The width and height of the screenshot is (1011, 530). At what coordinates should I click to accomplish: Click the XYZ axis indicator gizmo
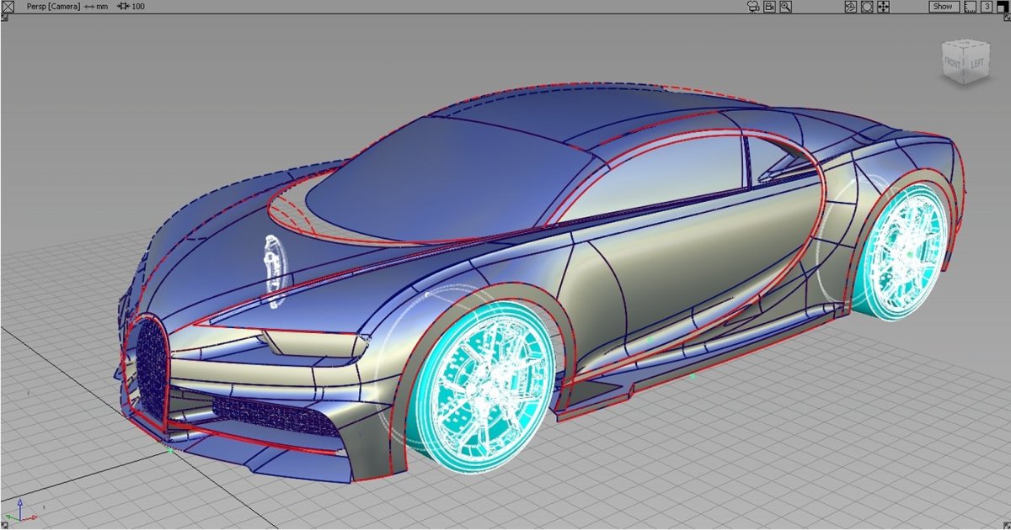[20, 512]
